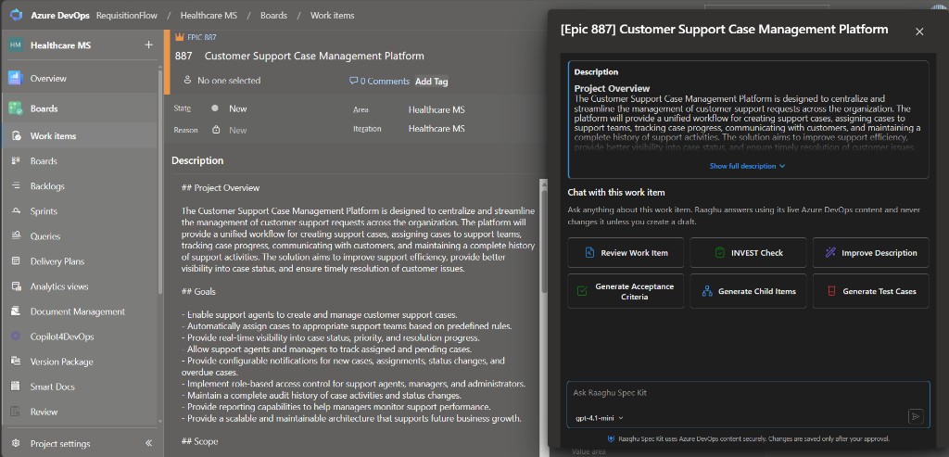The height and width of the screenshot is (457, 949).
Task: Open the Queries sidebar icon
Action: (17, 236)
